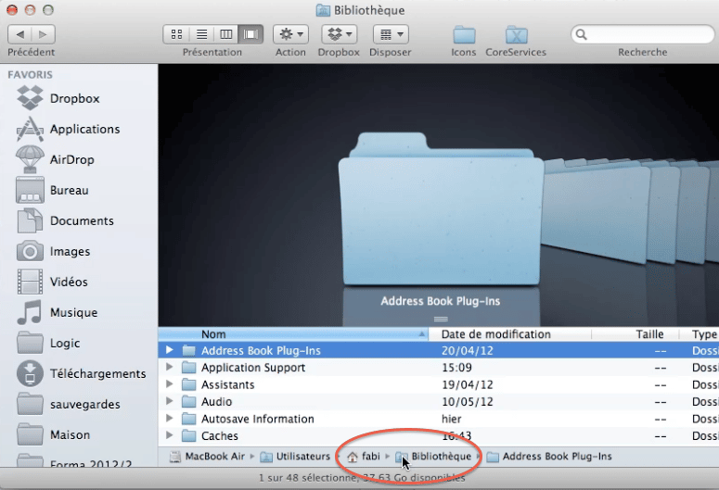Grab the Cover Flow resize handle
The image size is (719, 490).
[x=441, y=320]
